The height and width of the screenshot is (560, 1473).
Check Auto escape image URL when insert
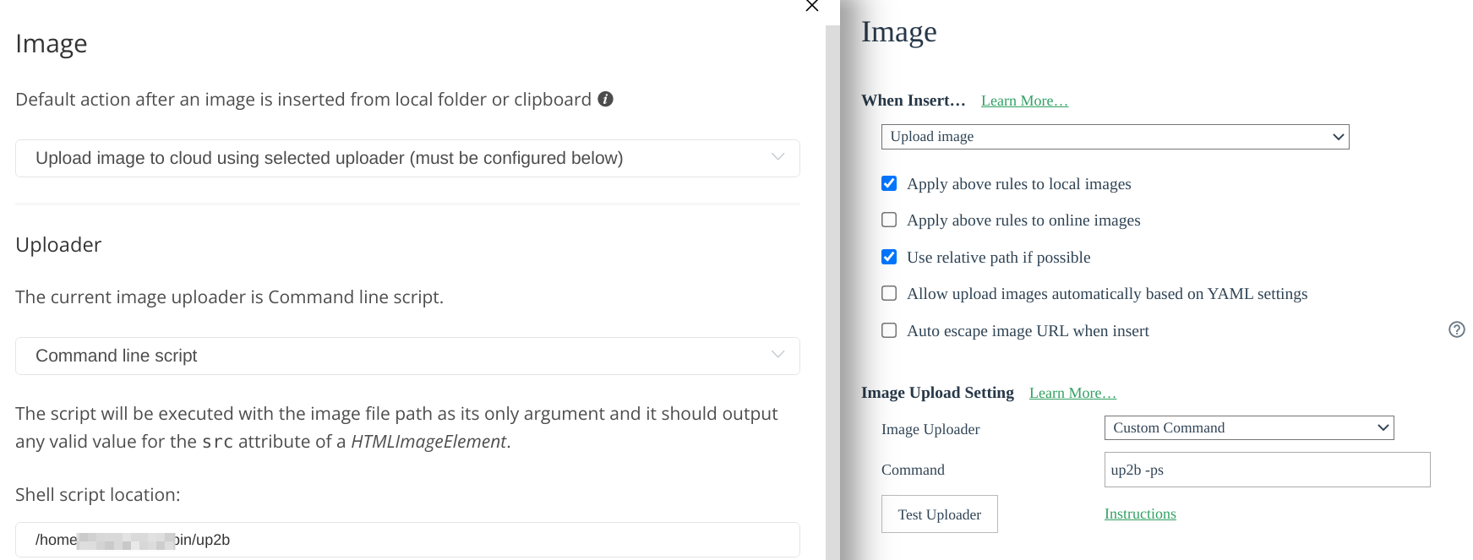[888, 330]
